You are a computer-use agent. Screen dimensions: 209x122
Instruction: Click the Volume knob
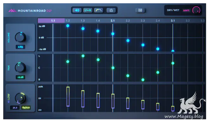coord(20,37)
